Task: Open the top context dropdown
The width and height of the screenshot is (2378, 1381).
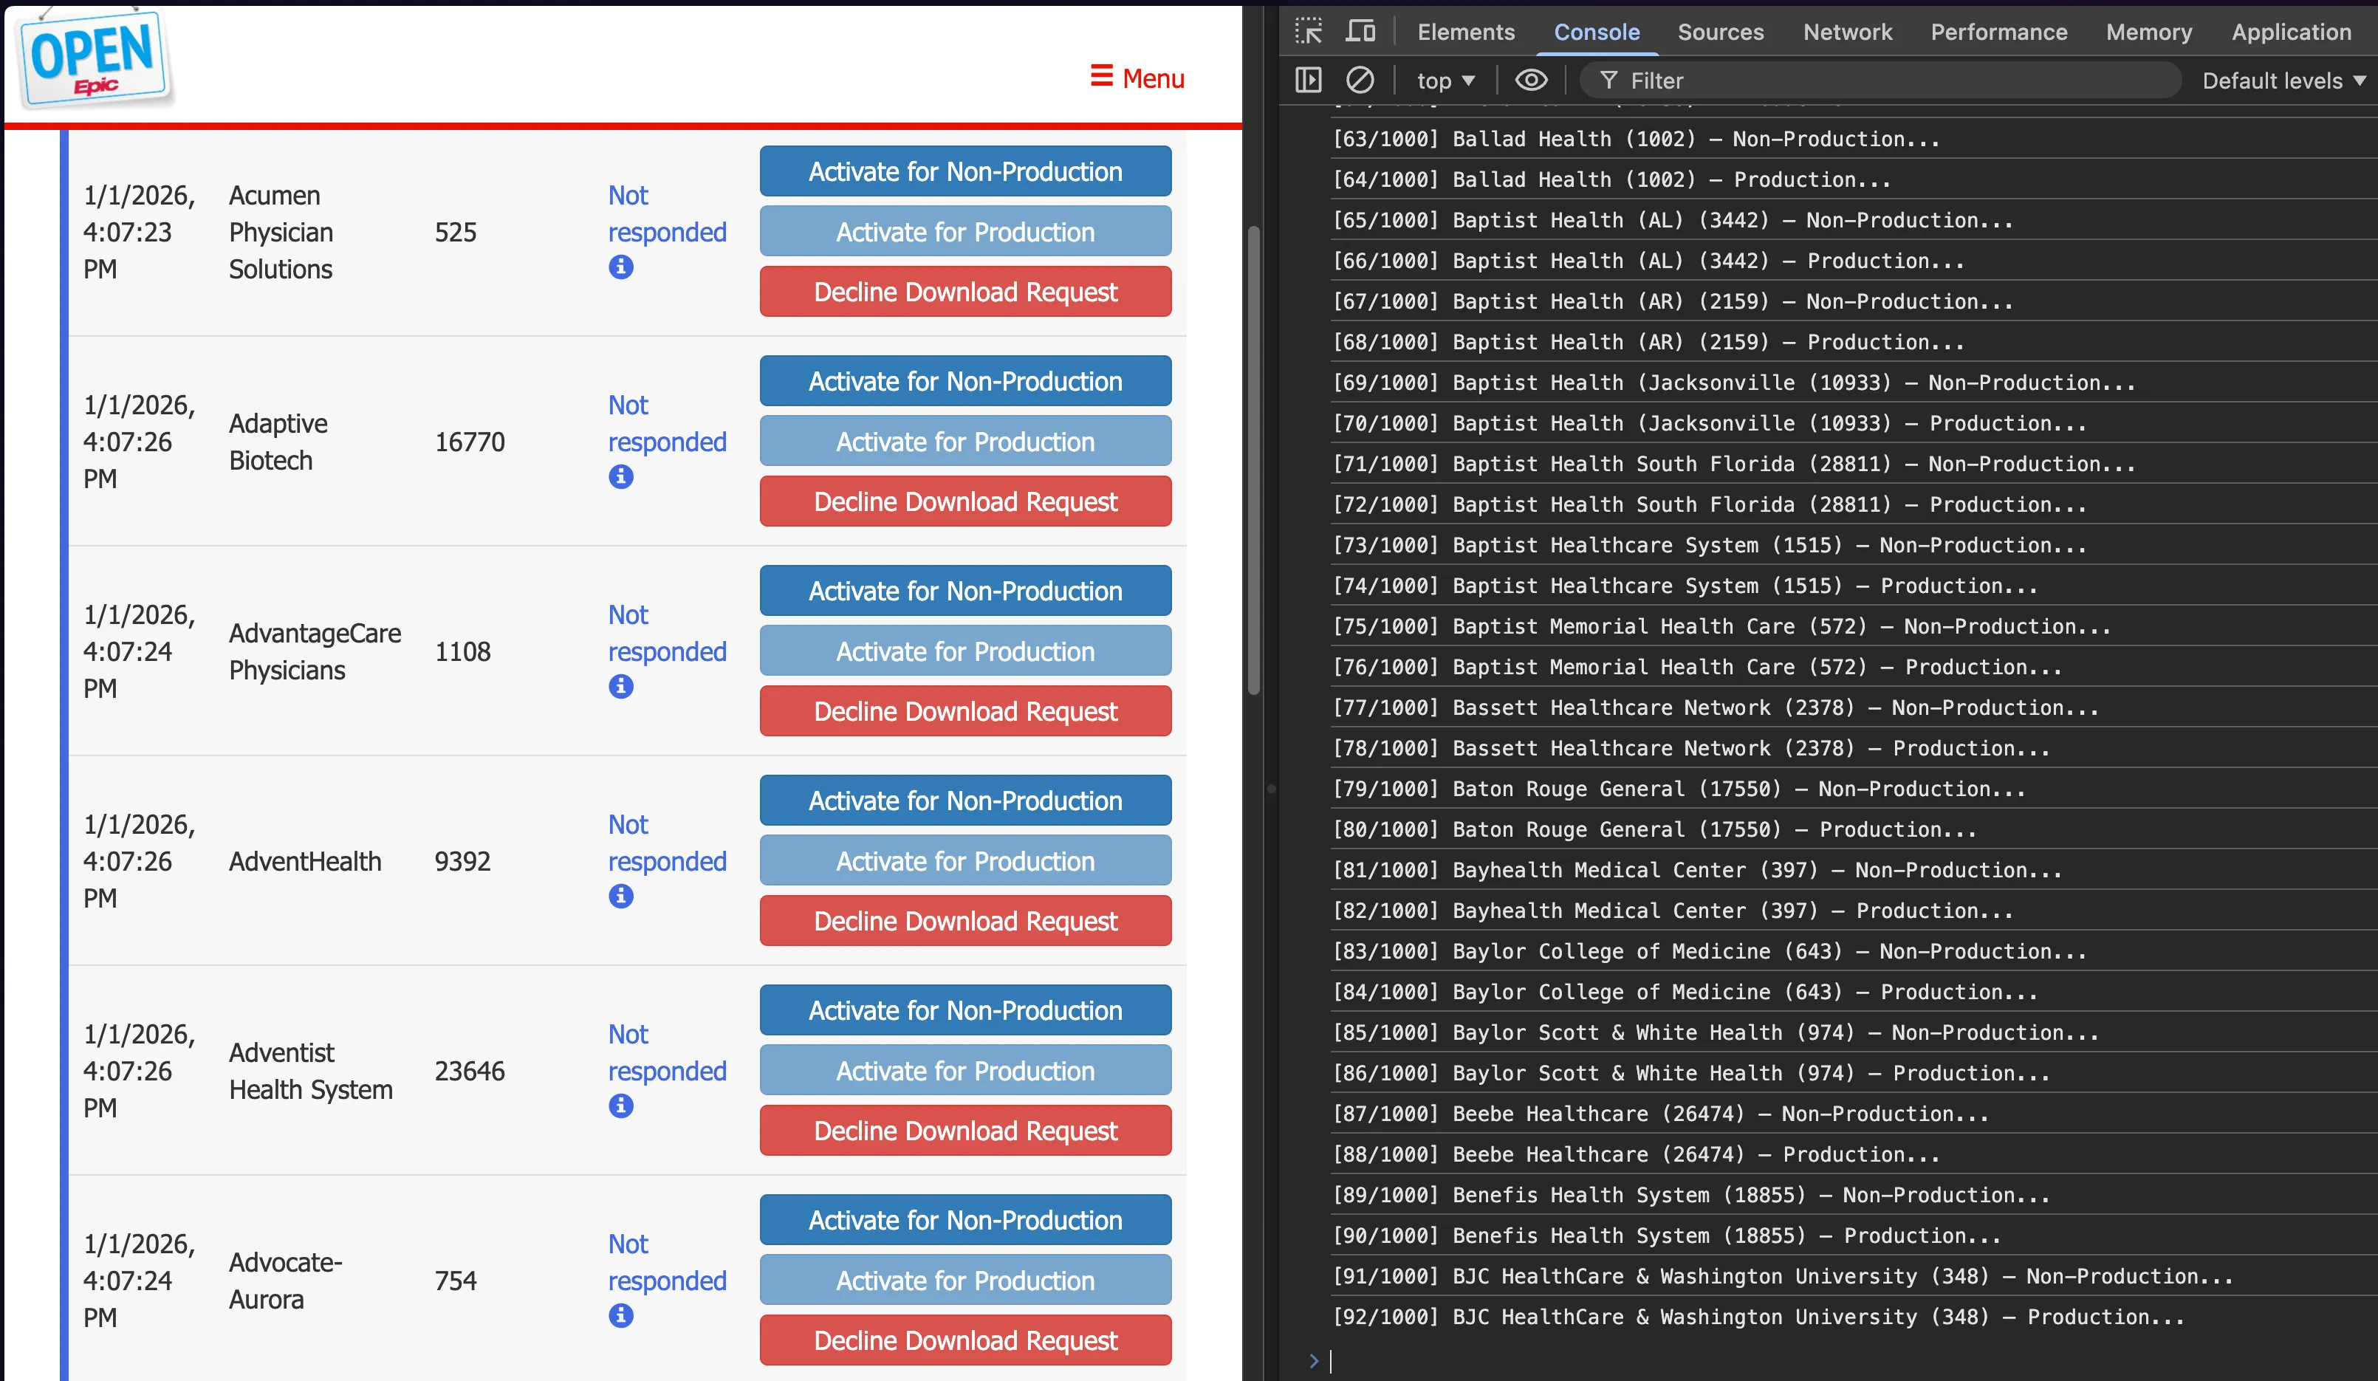Action: pos(1445,81)
